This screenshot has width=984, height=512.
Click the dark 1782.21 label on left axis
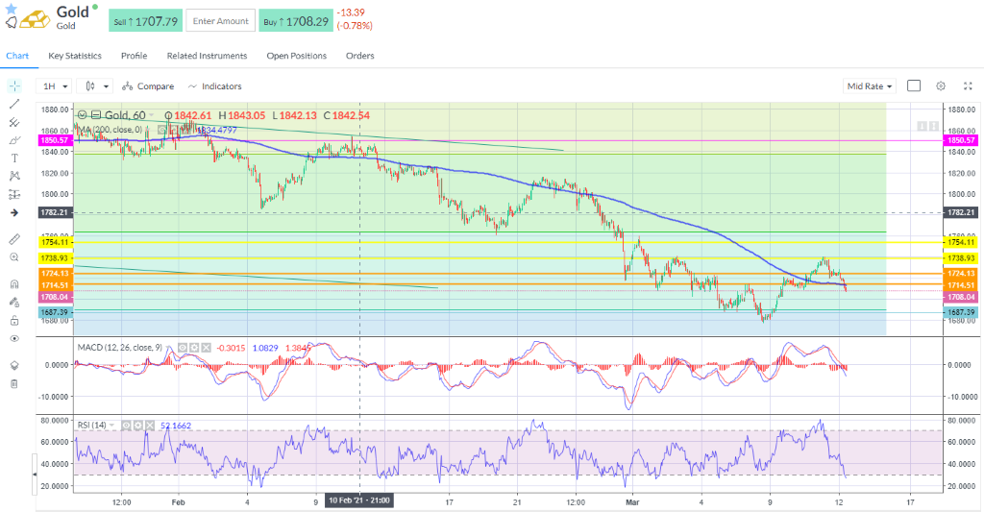pos(55,212)
